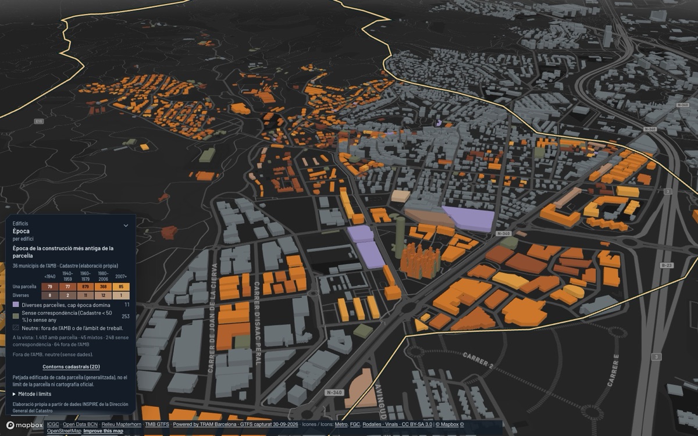This screenshot has height=436, width=698.
Task: Open the © Mapbox attribution link
Action: click(447, 424)
